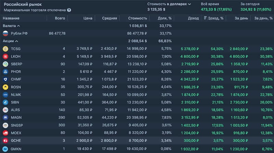Select the NLMK ticker name

(x=16, y=95)
